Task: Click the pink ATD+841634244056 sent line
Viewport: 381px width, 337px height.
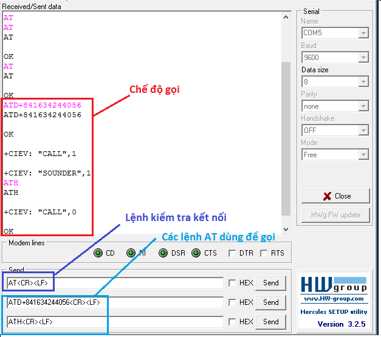Action: tap(43, 105)
